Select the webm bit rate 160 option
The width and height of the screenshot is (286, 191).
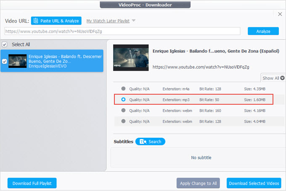tap(123, 110)
